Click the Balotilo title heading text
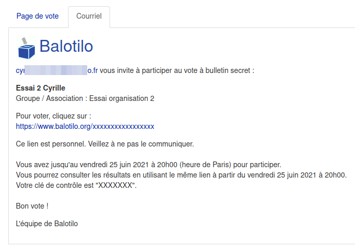The width and height of the screenshot is (355, 250). pyautogui.click(x=66, y=47)
